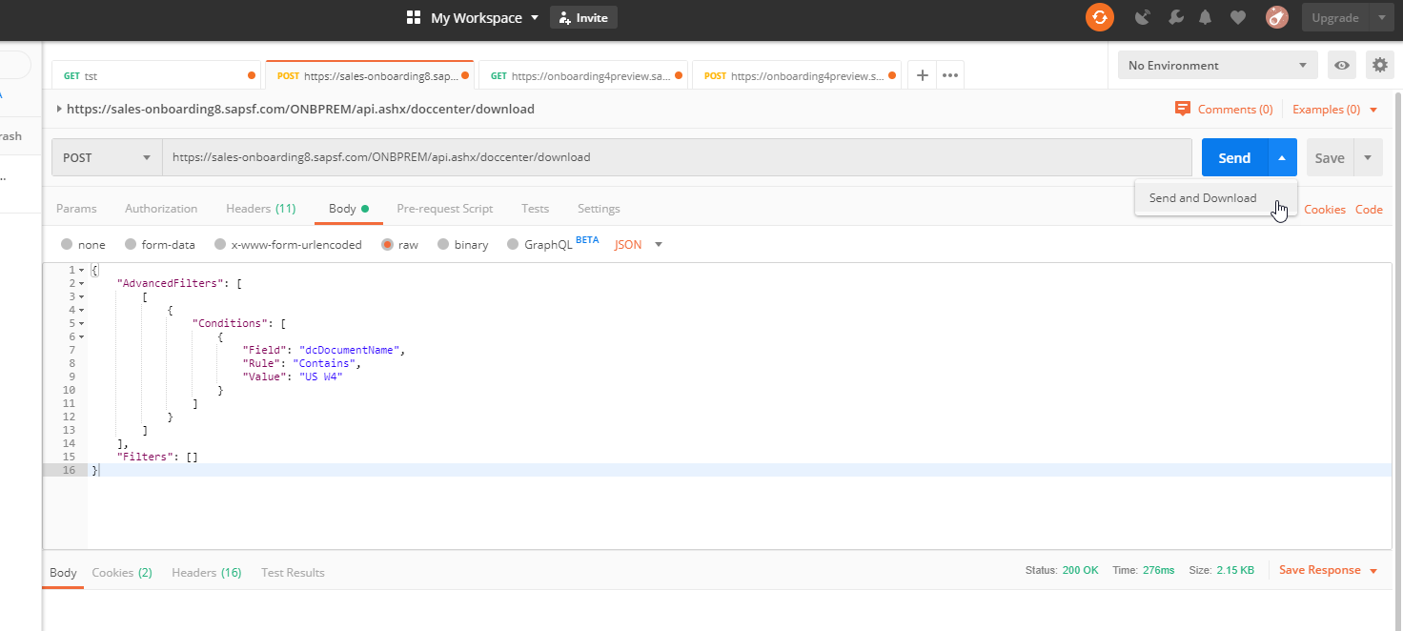This screenshot has height=631, width=1403.
Task: Open the capture requests satellite icon
Action: (x=1144, y=17)
